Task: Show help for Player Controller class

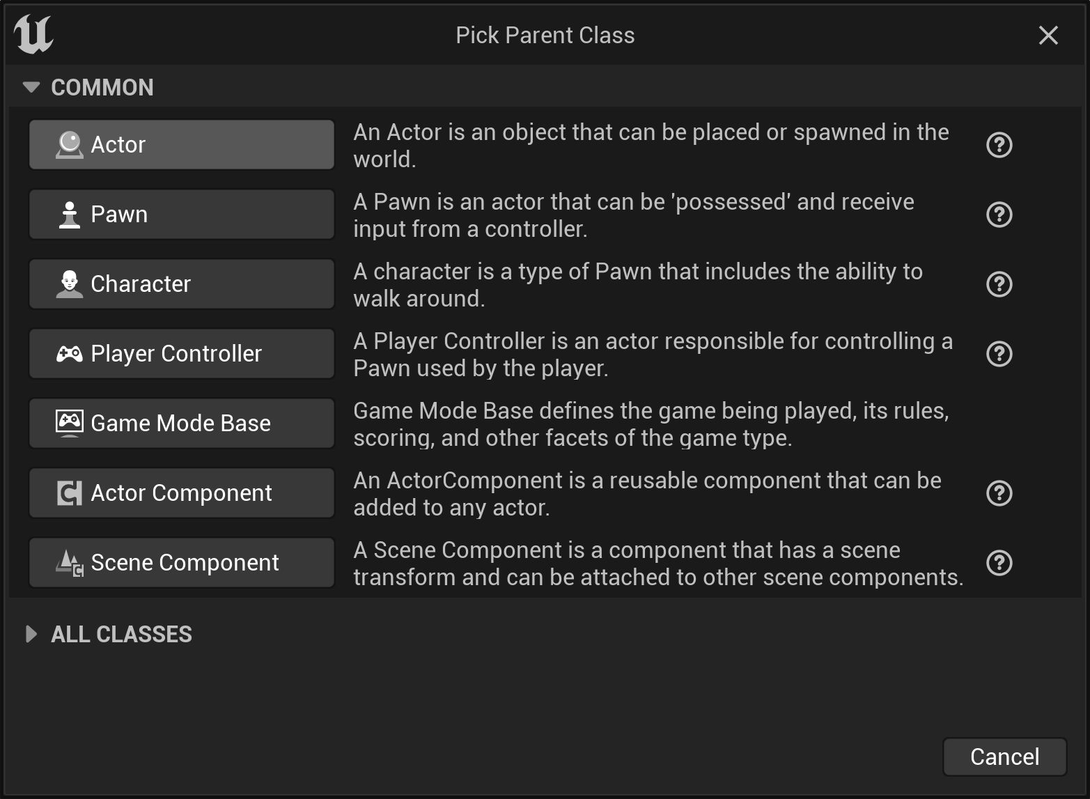Action: [999, 354]
